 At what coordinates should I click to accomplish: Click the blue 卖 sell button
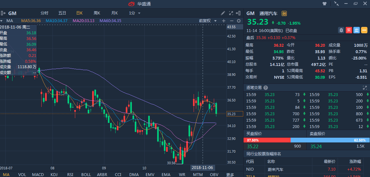[357, 30]
